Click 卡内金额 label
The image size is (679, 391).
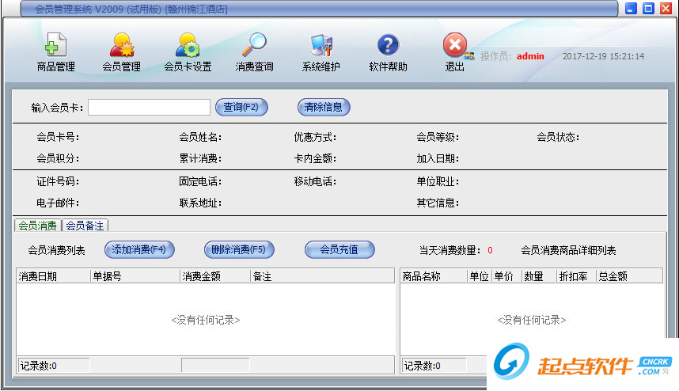click(x=315, y=158)
